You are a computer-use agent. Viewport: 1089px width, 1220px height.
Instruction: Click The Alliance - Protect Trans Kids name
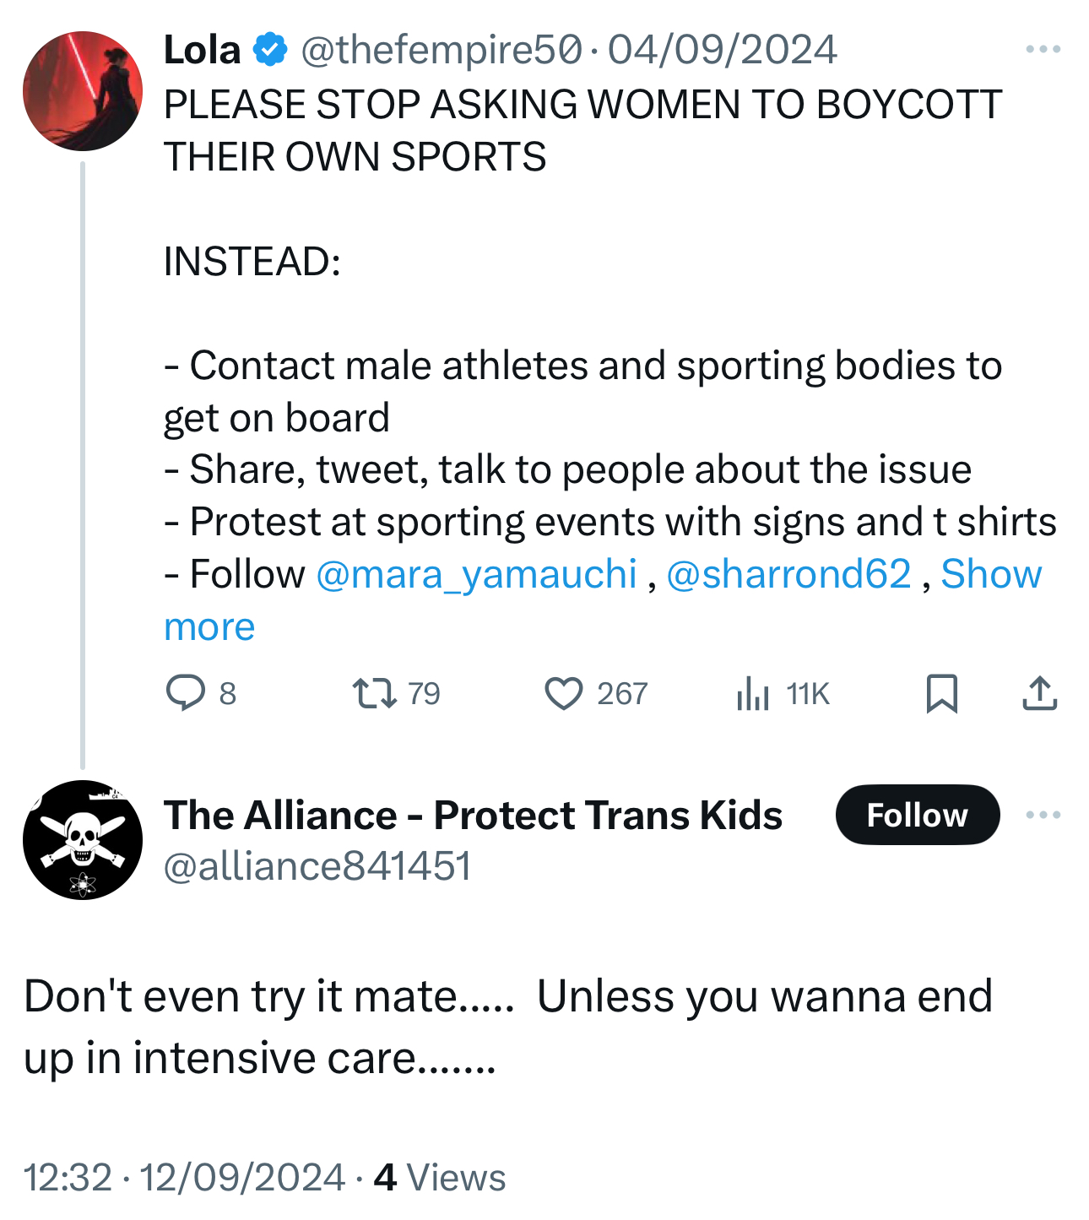click(x=473, y=815)
